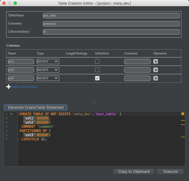Click the Execute button
189x181 pixels.
170,171
